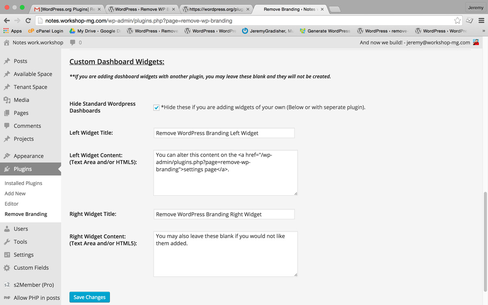Open Installed Plugins submenu
This screenshot has width=488, height=305.
[24, 183]
